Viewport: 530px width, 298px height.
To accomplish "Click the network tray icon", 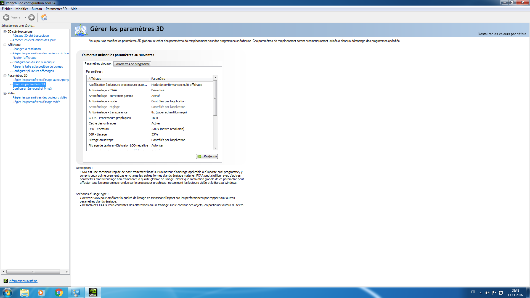I will point(501,293).
